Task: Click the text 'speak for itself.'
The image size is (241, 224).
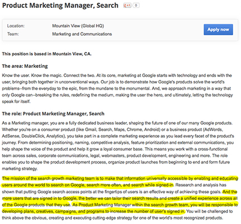Action: (x=16, y=101)
